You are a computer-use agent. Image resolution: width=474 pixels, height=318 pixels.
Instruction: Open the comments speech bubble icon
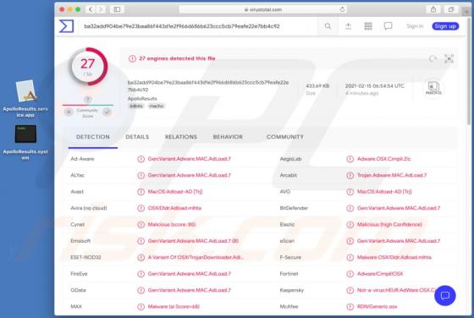tap(389, 26)
